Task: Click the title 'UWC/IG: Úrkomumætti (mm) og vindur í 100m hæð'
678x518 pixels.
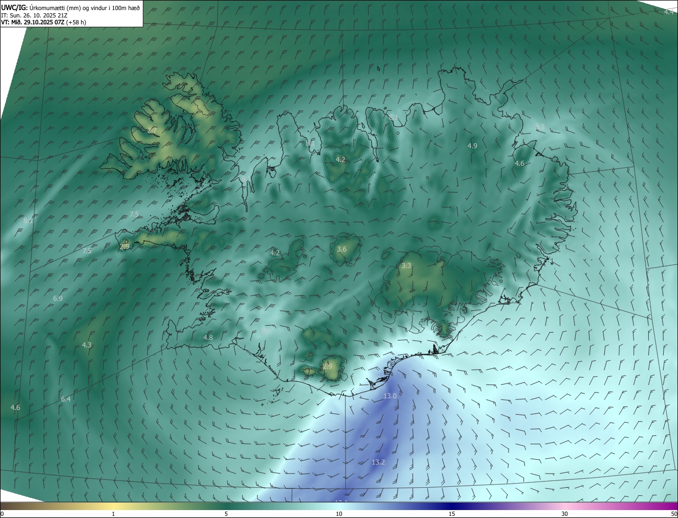Action: click(70, 8)
